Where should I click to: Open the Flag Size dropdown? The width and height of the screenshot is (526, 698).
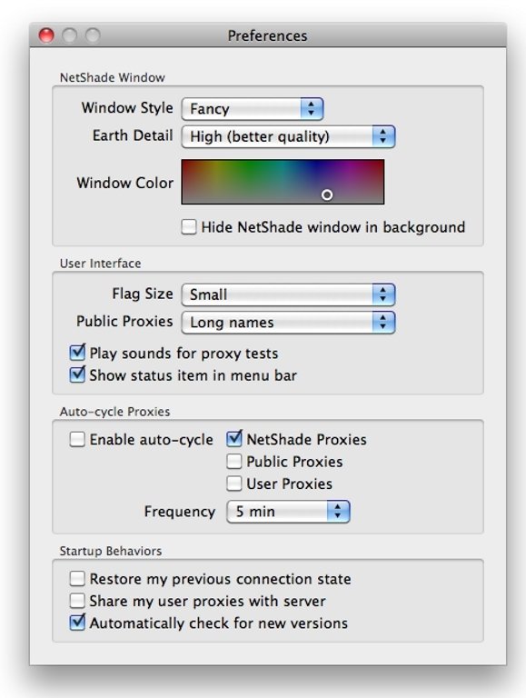[288, 294]
